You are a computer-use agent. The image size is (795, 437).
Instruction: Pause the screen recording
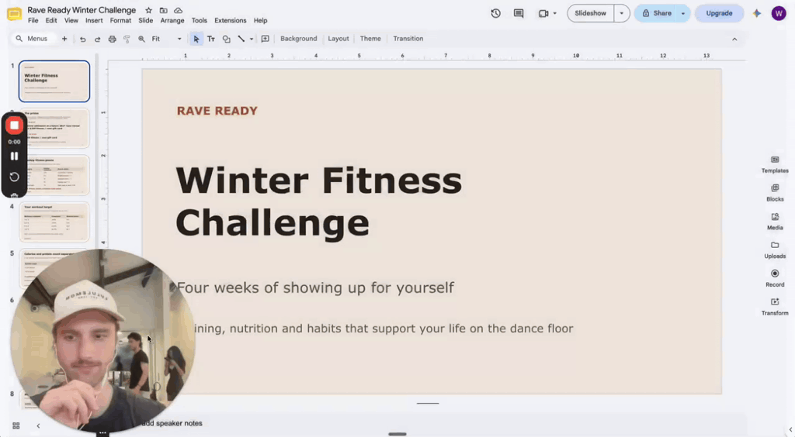click(14, 157)
